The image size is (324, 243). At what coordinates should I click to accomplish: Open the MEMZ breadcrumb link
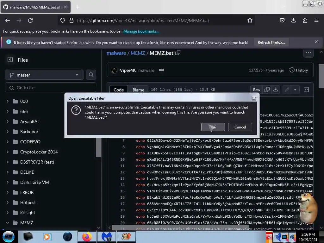coord(138,53)
